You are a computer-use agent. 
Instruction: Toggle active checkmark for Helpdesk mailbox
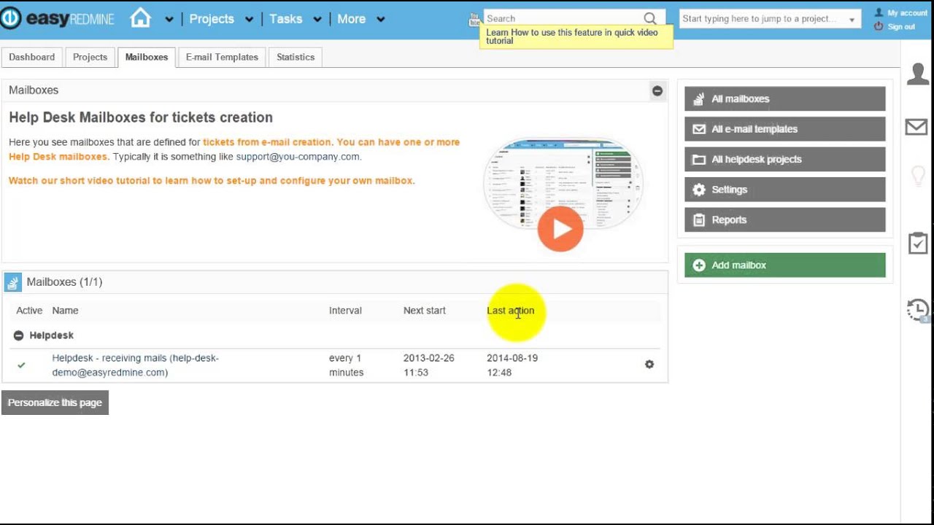pyautogui.click(x=21, y=365)
